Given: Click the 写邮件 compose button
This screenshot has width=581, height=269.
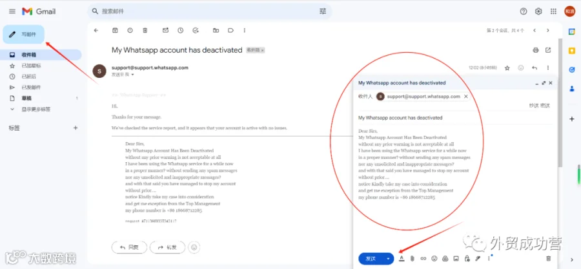Looking at the screenshot, I should [x=24, y=34].
